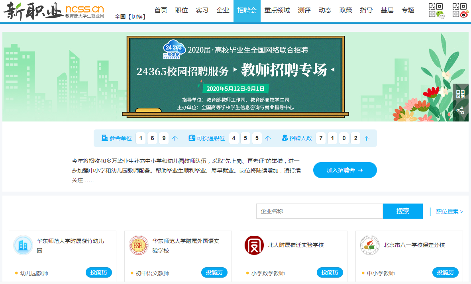This screenshot has height=284, width=471.
Task: Click the WeChat QR code icon
Action: 436,10
